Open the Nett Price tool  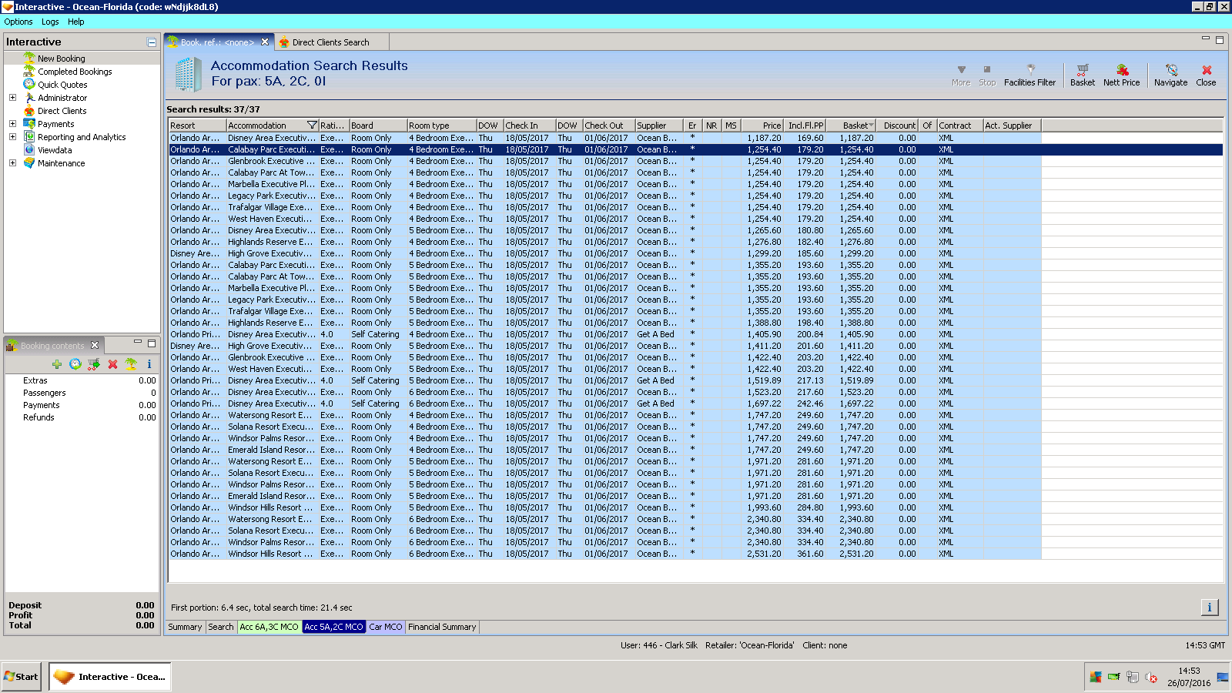pos(1121,70)
